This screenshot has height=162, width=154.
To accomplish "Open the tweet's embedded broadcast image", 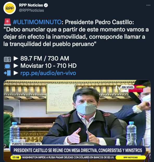I will click(x=77, y=121).
